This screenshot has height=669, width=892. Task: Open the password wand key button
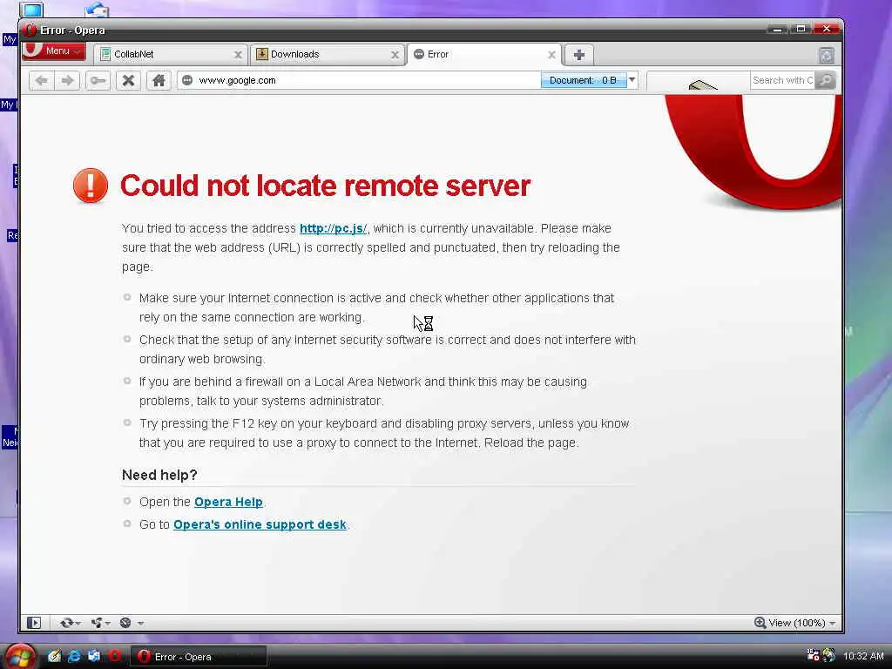[x=98, y=80]
